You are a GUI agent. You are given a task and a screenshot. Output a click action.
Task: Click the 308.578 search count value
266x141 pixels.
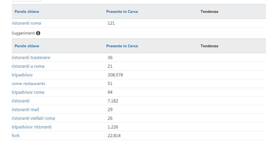(x=115, y=75)
